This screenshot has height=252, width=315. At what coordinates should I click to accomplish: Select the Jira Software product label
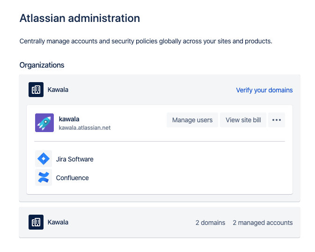(x=74, y=159)
